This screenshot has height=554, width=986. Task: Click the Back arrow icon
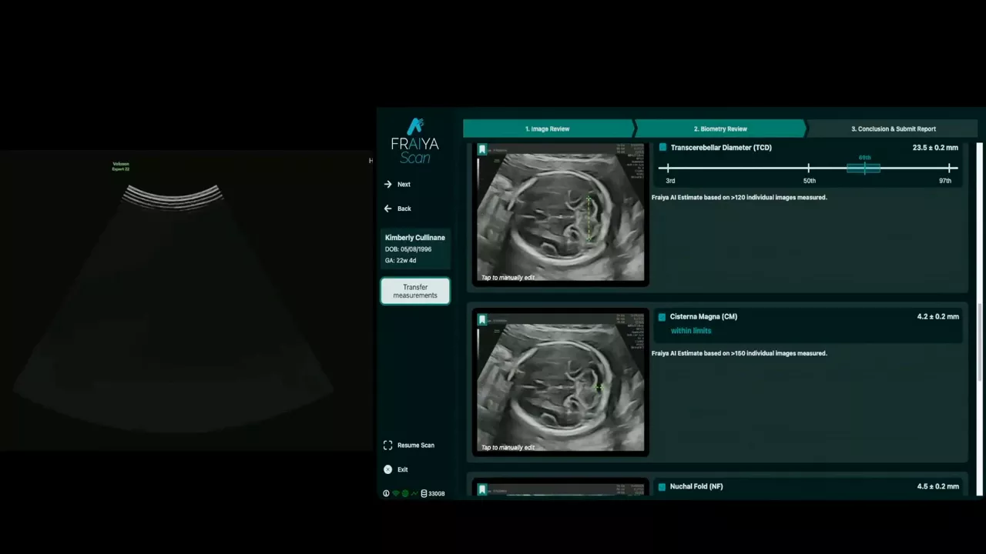[387, 209]
